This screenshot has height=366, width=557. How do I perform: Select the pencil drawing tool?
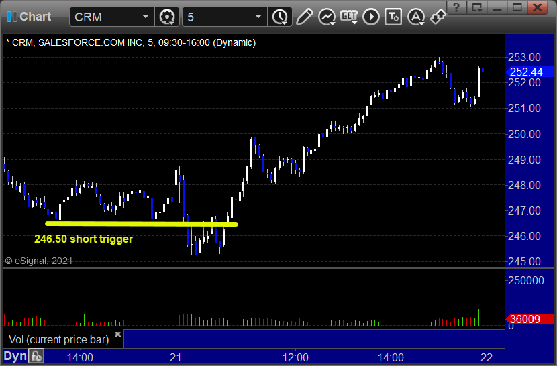point(305,17)
